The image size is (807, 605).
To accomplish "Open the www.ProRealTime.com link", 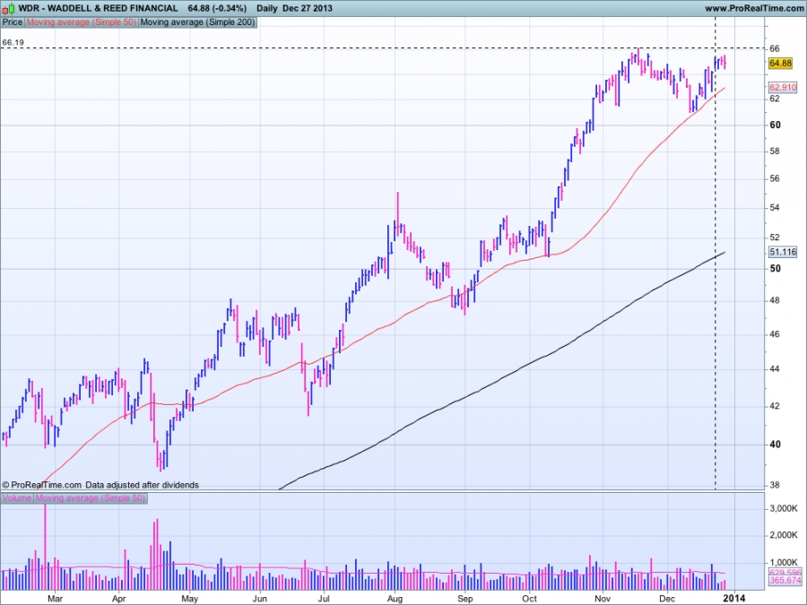I will click(754, 8).
